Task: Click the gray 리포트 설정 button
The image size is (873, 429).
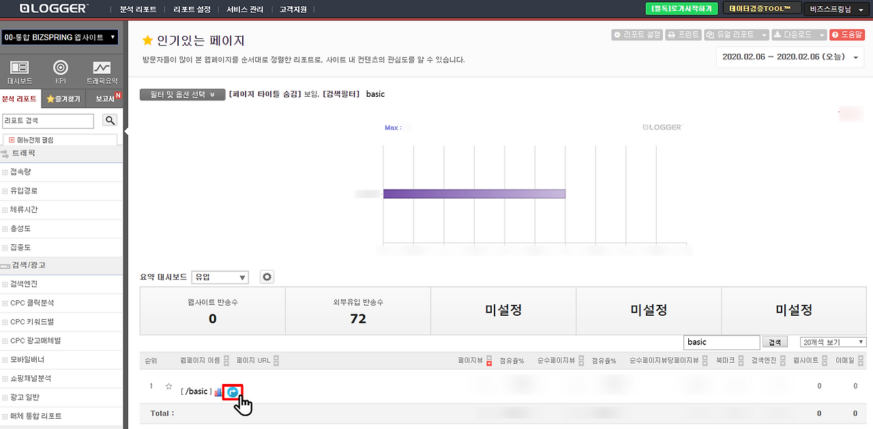Action: [x=637, y=35]
